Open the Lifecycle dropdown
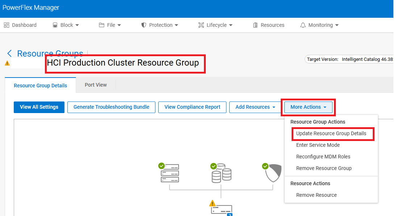This screenshot has width=401, height=216. coord(216,25)
